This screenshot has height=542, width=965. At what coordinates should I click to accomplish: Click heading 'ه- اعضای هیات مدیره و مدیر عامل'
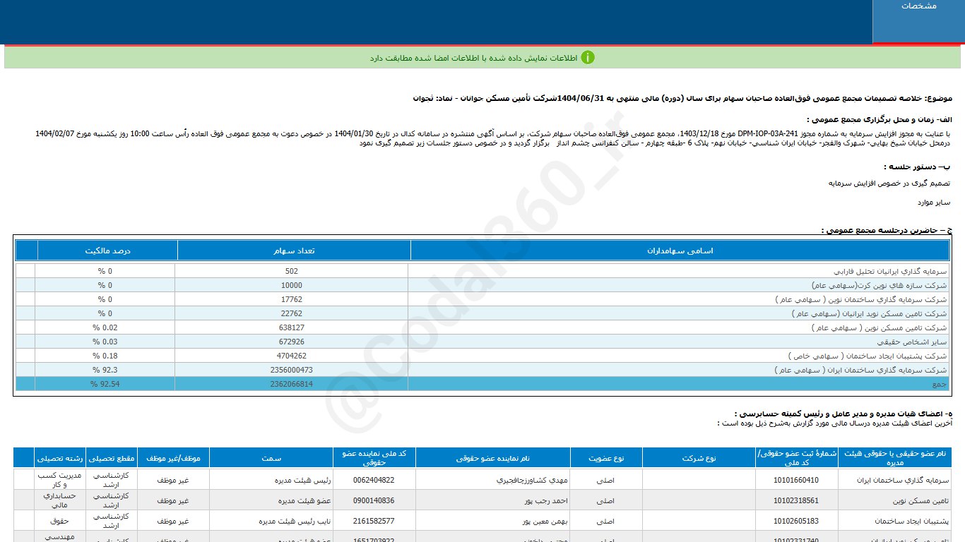point(843,414)
